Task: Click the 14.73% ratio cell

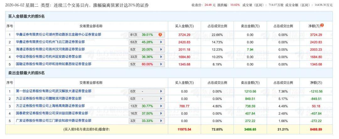Action: (217, 42)
